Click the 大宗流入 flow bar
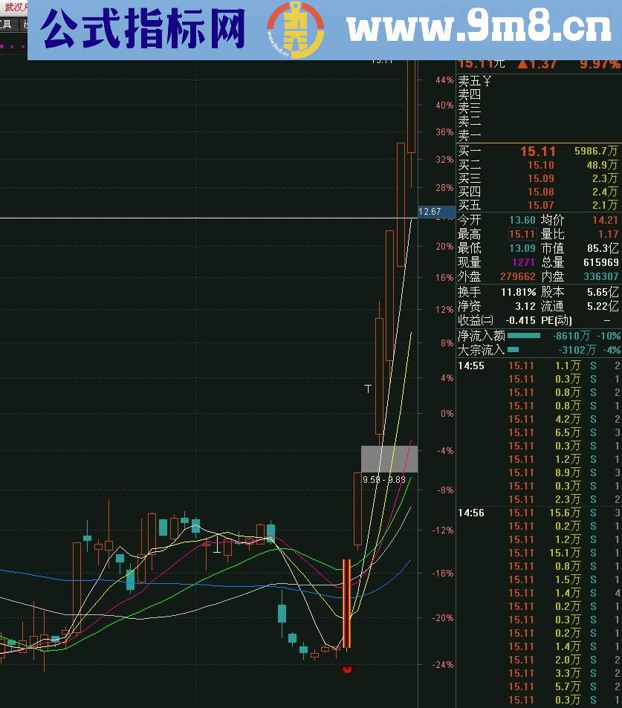This screenshot has width=622, height=708. [513, 350]
